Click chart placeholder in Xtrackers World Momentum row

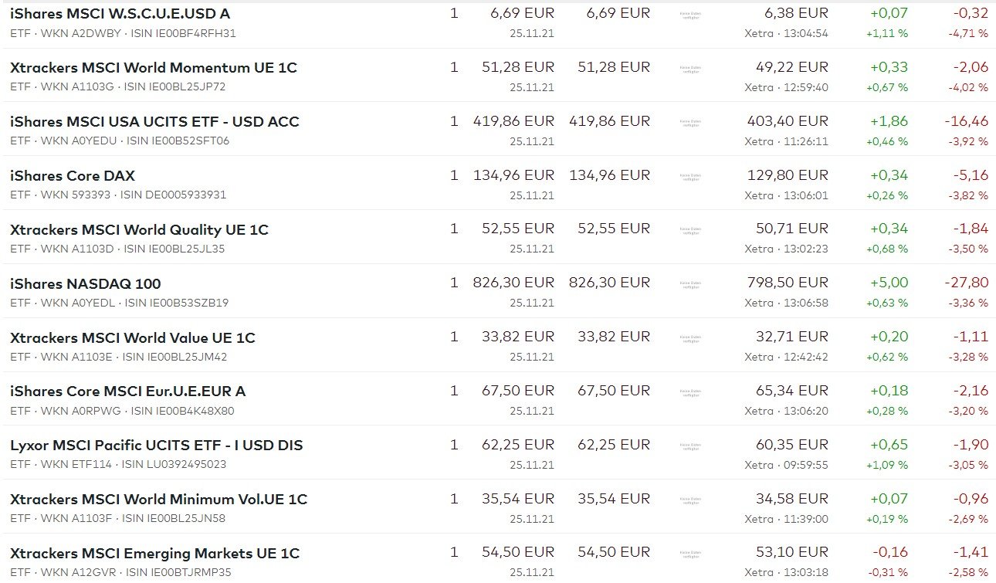690,68
